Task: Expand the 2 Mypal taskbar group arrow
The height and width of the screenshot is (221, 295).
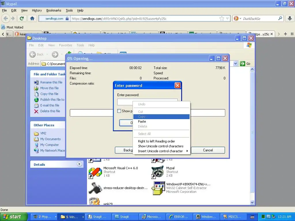Action: 56,217
